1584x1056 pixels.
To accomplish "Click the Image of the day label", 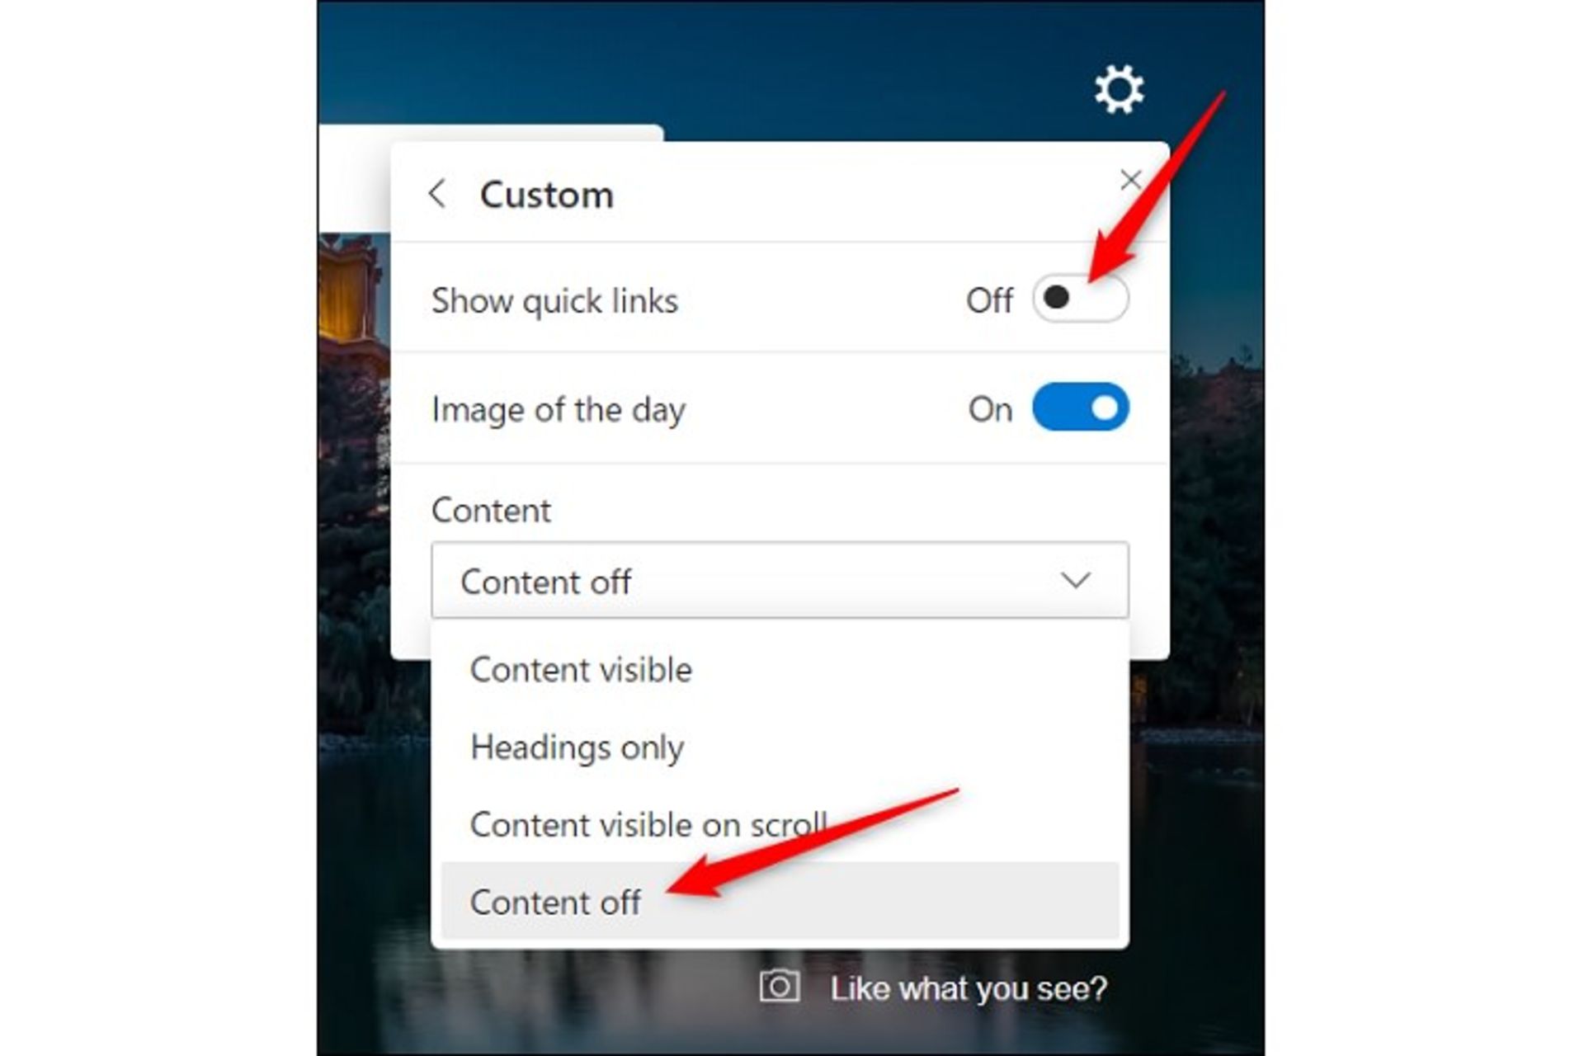I will (559, 410).
